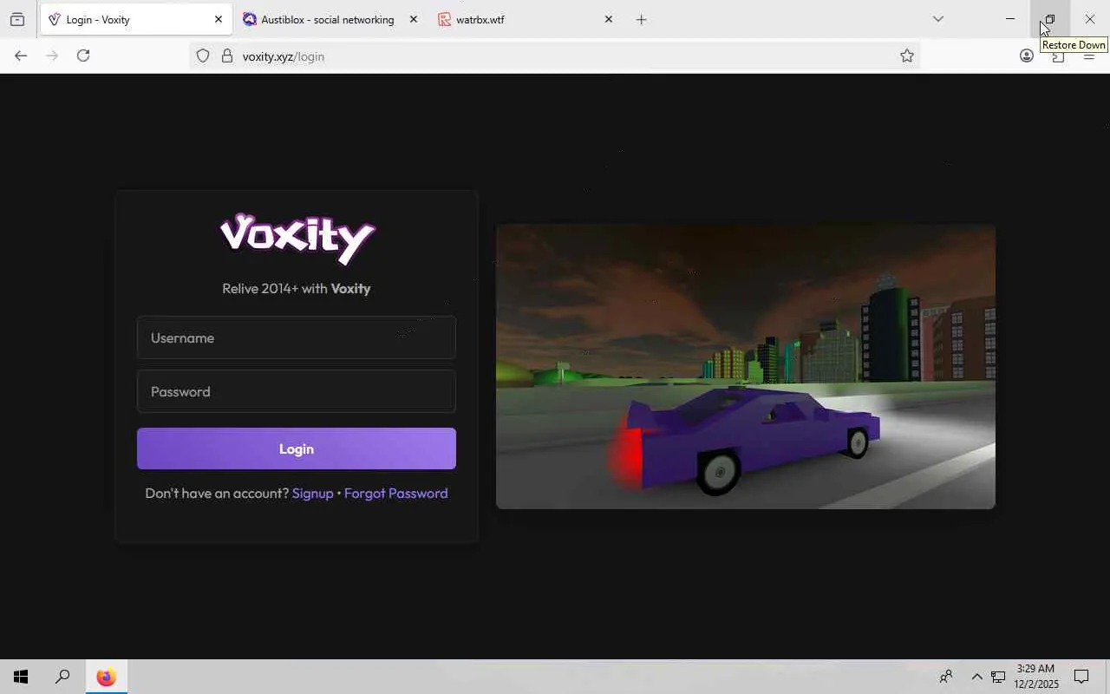Open Windows taskbar search
The height and width of the screenshot is (694, 1110).
tap(62, 677)
